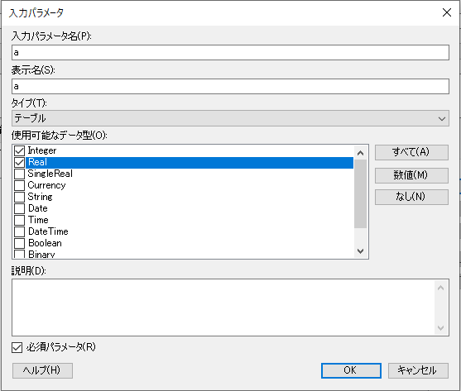Screen dimensions: 461x391
Task: Focus the 表示名(S) text field
Action: click(230, 86)
